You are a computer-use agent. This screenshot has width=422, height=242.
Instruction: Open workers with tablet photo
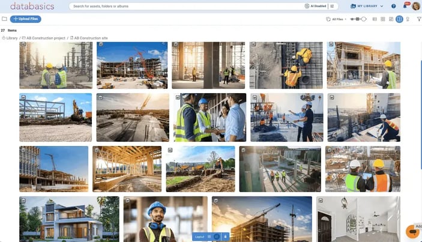pos(363,169)
